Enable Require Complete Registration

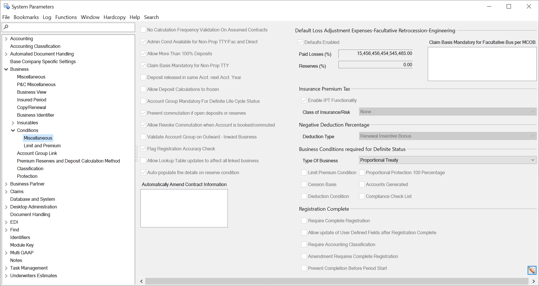click(x=304, y=221)
